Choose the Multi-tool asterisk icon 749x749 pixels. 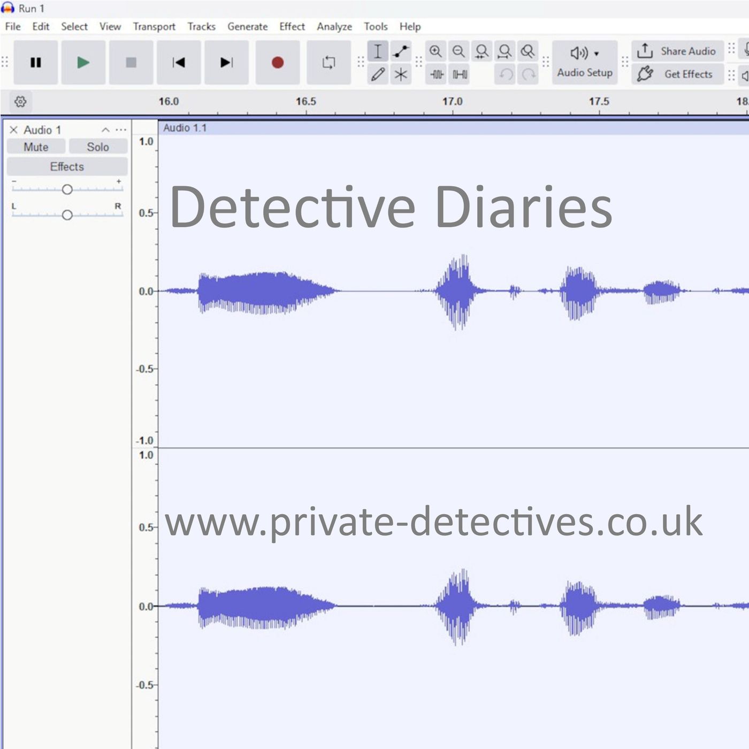401,74
